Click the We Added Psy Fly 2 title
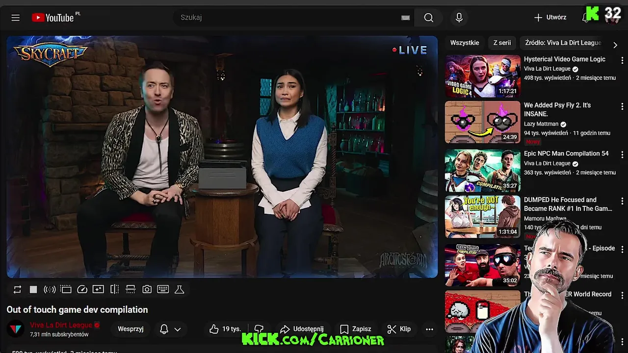Viewport: 628px width, 353px height. (557, 109)
